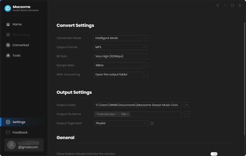Add a file name tag with plus icon
The width and height of the screenshot is (246, 156).
[187, 114]
